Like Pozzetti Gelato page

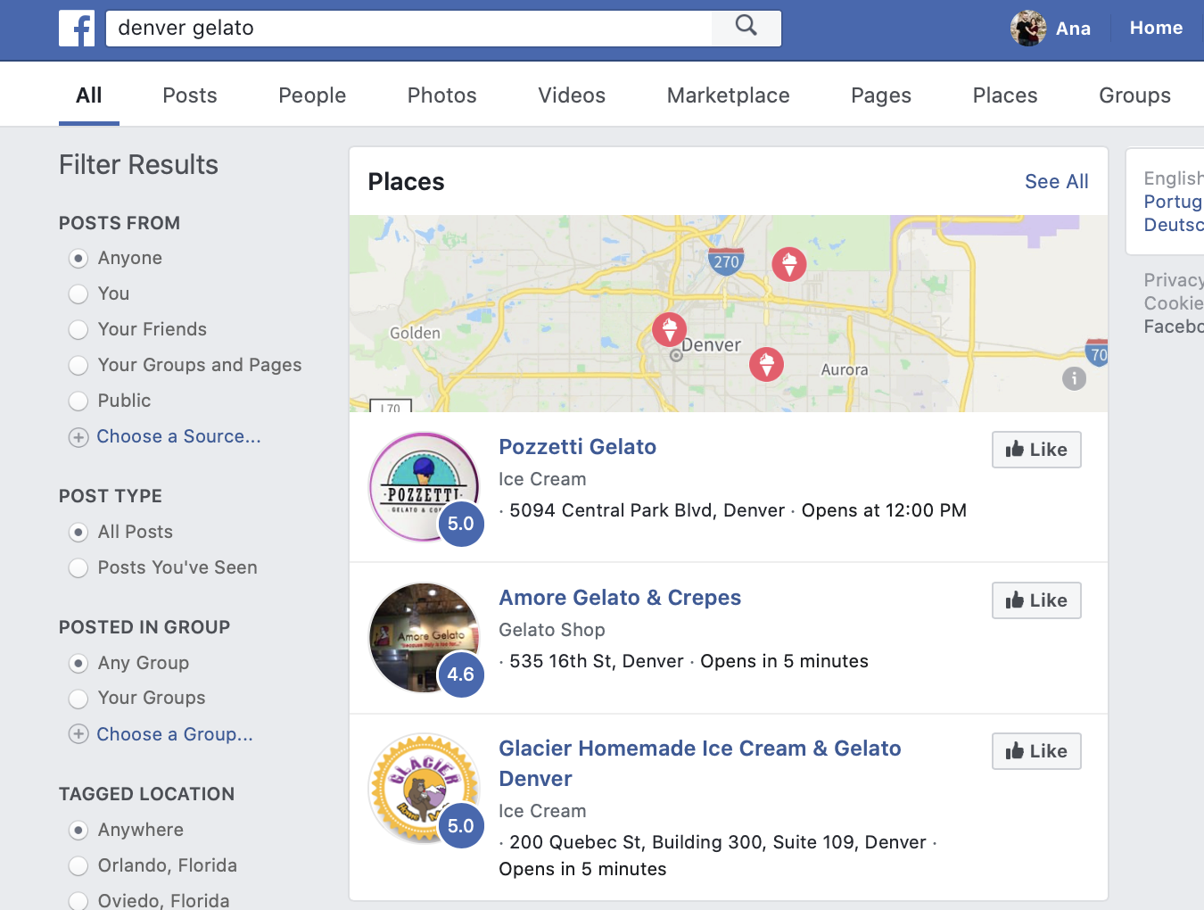1036,450
